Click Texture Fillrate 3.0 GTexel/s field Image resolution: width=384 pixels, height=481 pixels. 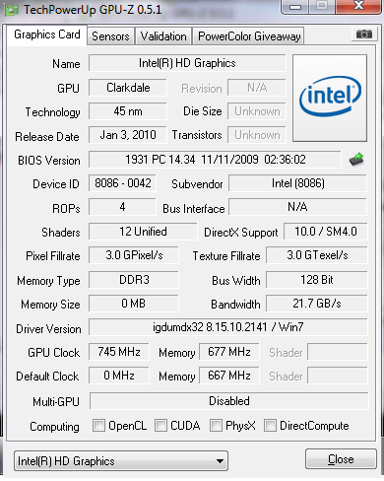click(317, 255)
